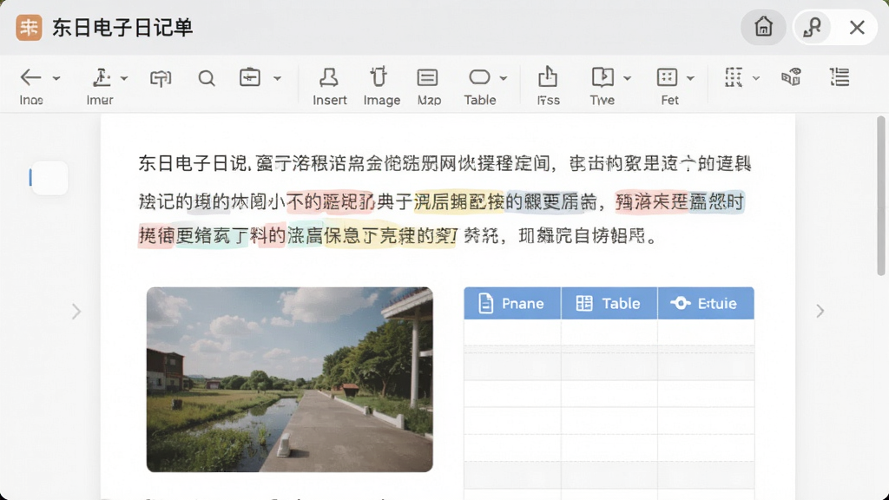The width and height of the screenshot is (889, 500).
Task: Open search with the magnifier icon
Action: click(x=207, y=77)
